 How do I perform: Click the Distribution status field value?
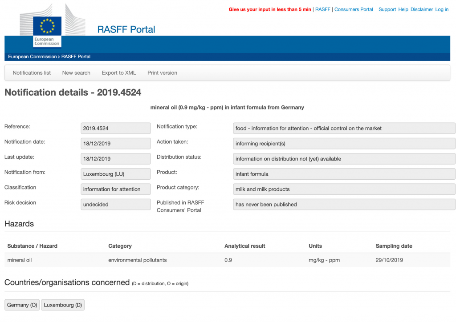pos(344,159)
